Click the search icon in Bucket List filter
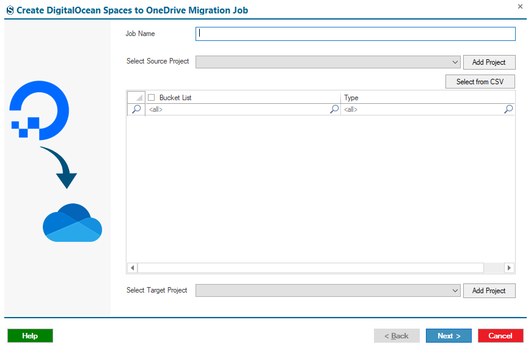This screenshot has width=531, height=350. tap(334, 109)
